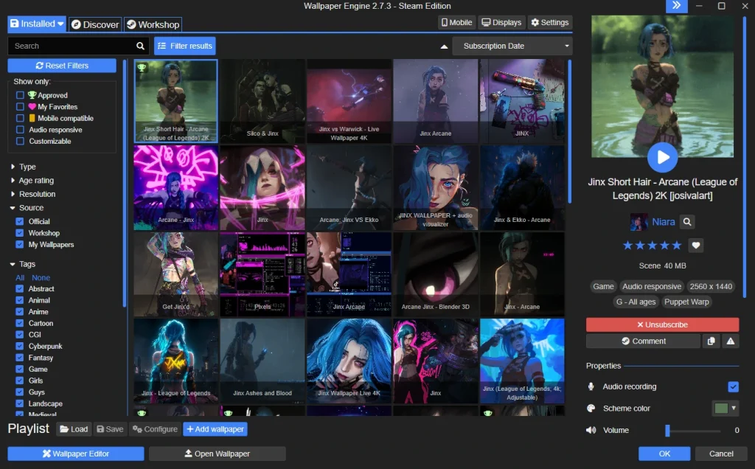
Task: Click the volume speaker icon
Action: pyautogui.click(x=591, y=430)
